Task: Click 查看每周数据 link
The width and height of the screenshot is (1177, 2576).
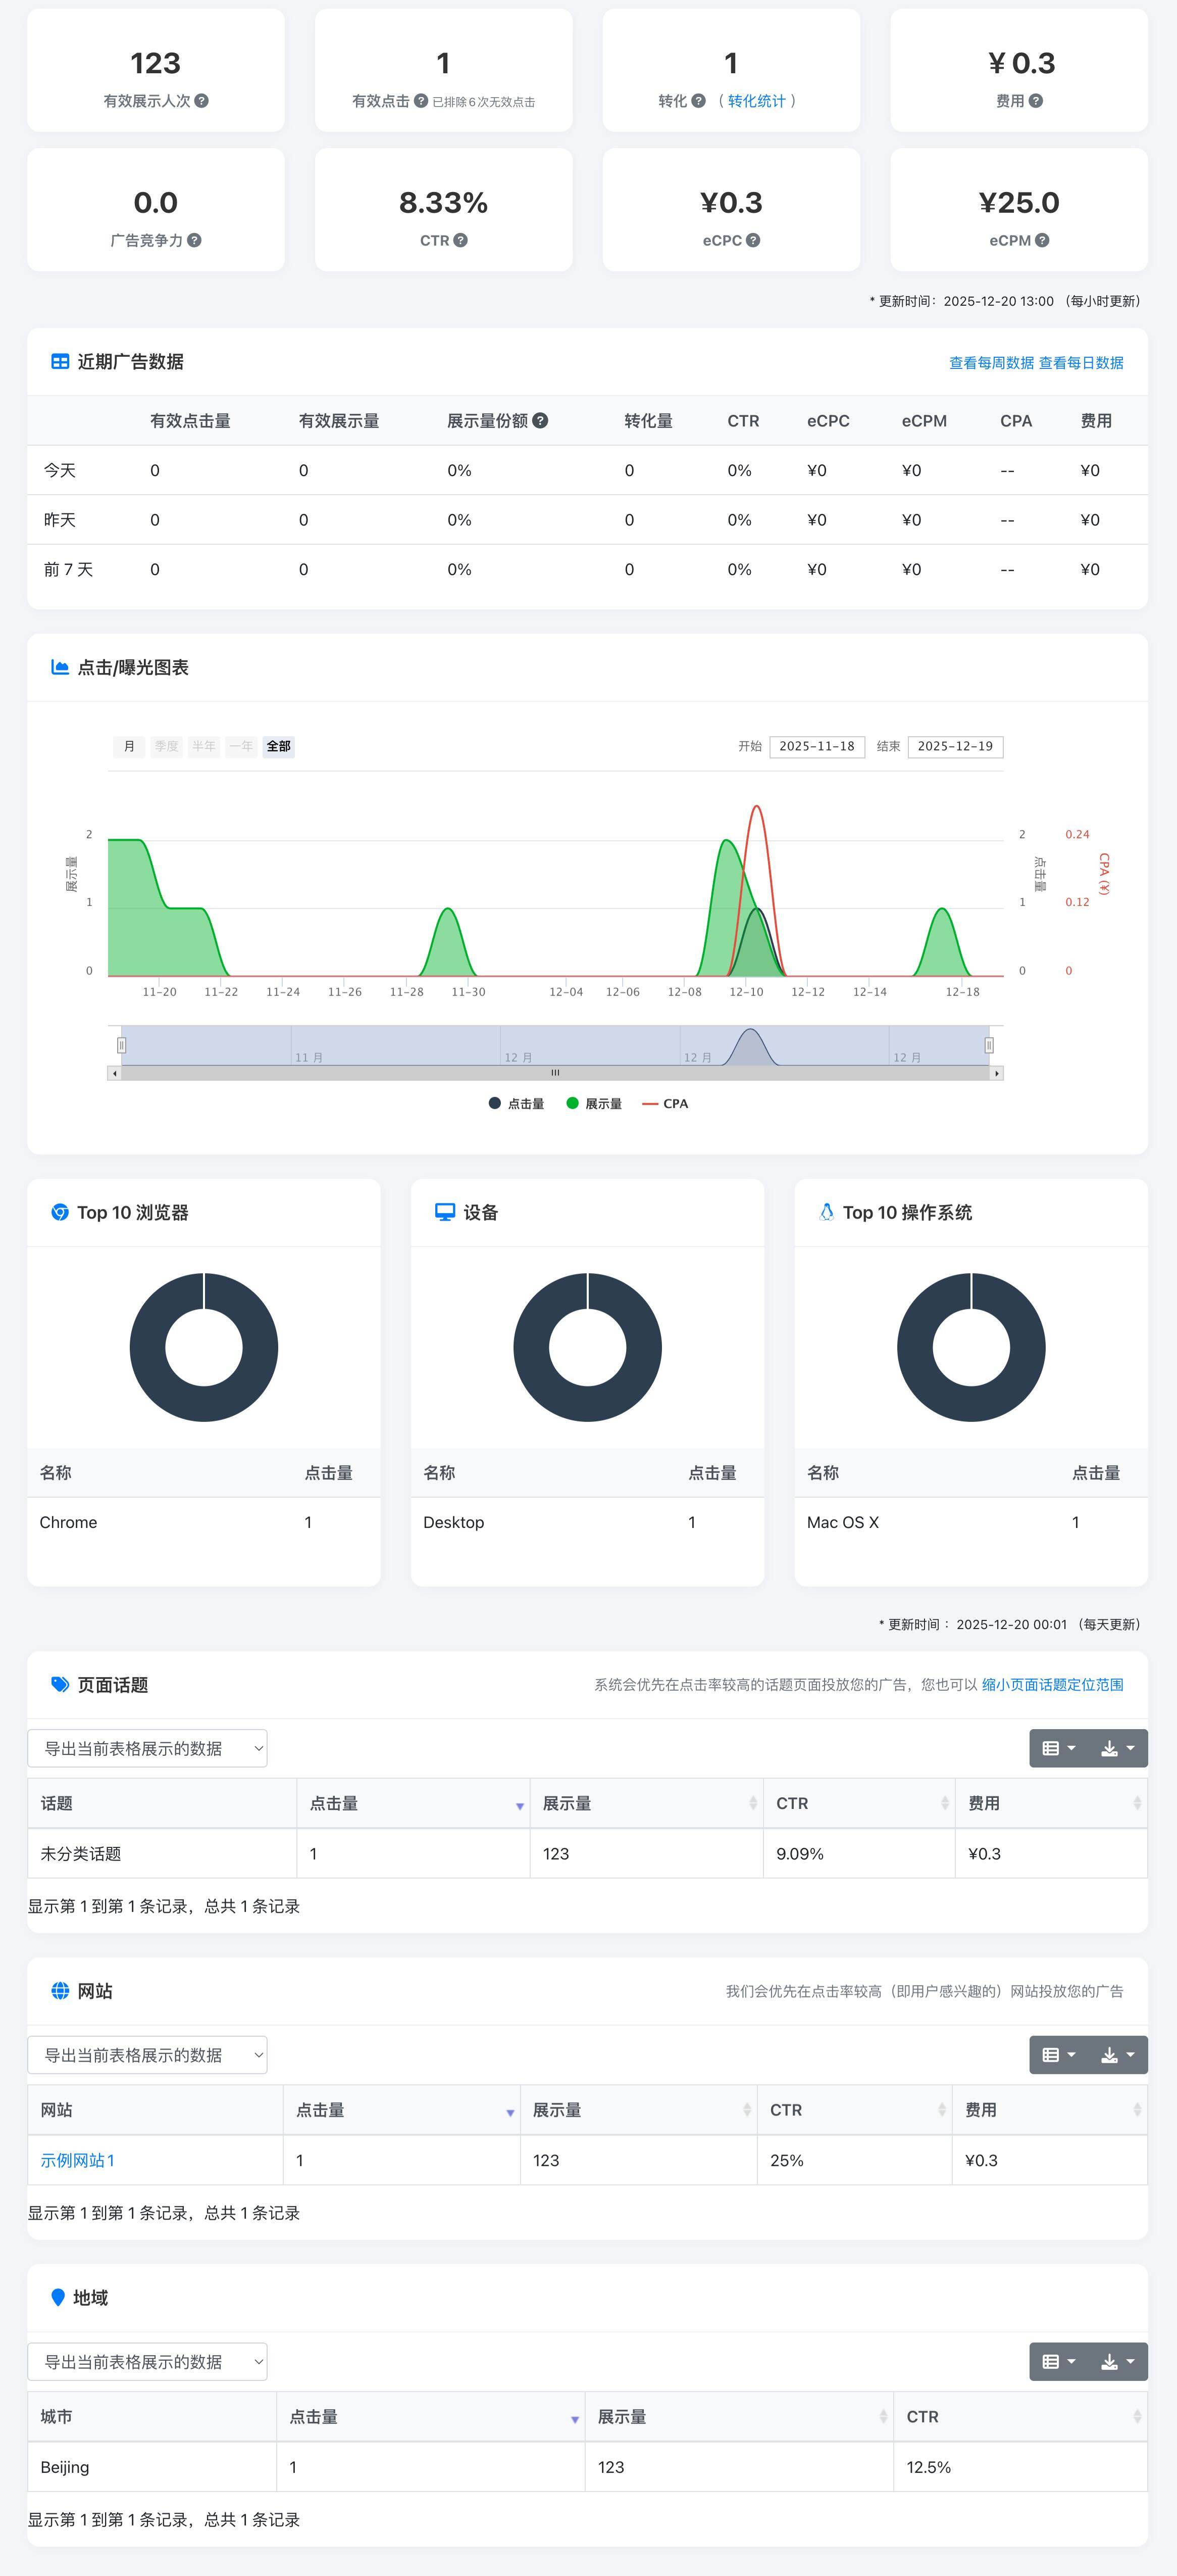Action: (990, 363)
